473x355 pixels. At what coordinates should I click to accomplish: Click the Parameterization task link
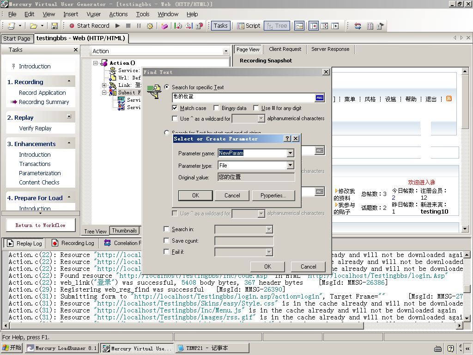(x=40, y=173)
